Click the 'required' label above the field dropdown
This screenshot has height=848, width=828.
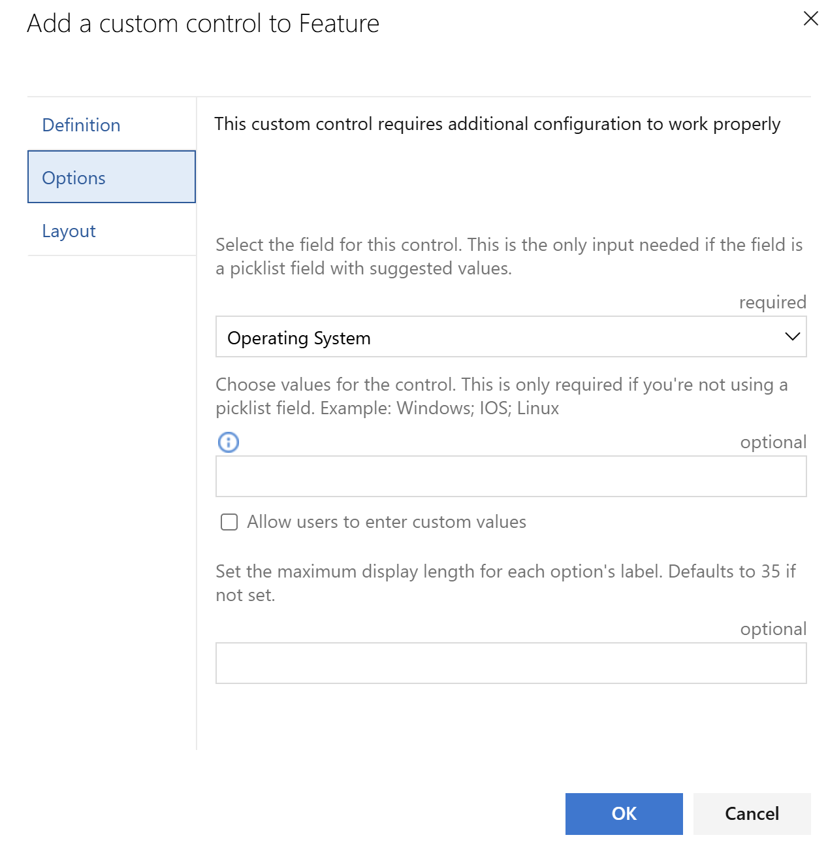click(772, 302)
